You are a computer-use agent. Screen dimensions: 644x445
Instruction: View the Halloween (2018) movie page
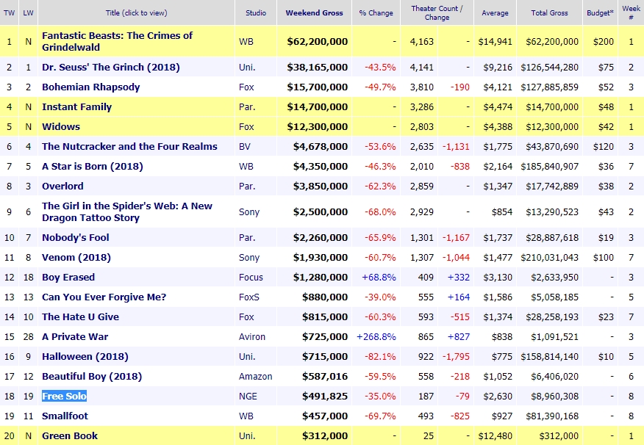coord(85,356)
